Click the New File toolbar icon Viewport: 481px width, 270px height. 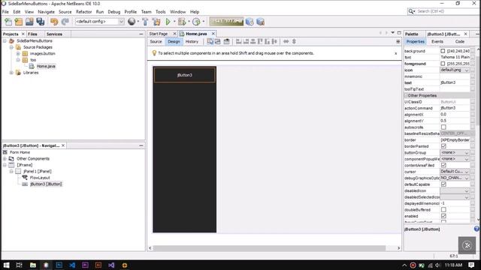coord(8,22)
